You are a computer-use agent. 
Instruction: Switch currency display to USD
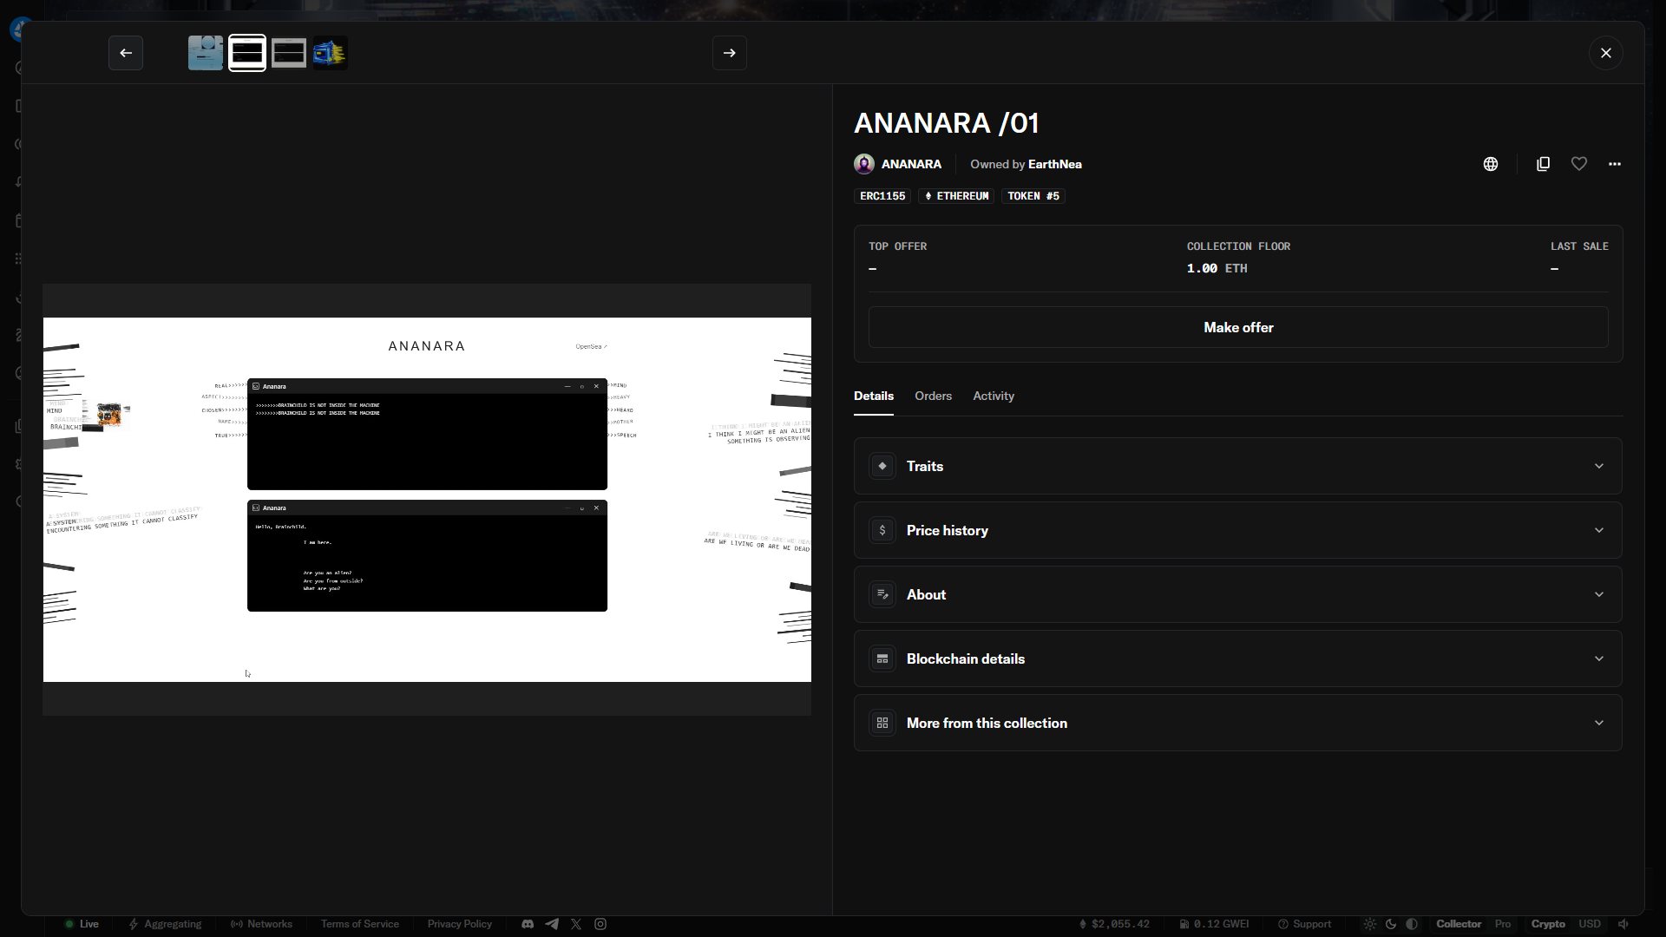(1590, 924)
